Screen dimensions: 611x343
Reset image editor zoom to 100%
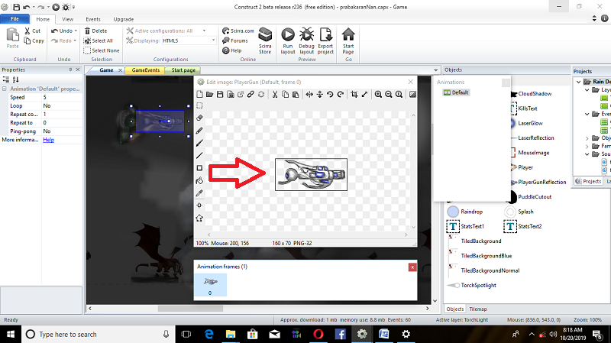(x=399, y=94)
